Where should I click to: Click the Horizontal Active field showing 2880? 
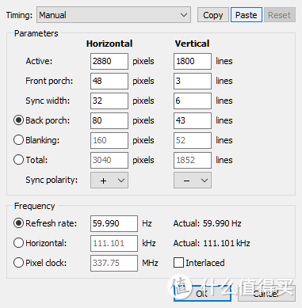[x=109, y=61]
